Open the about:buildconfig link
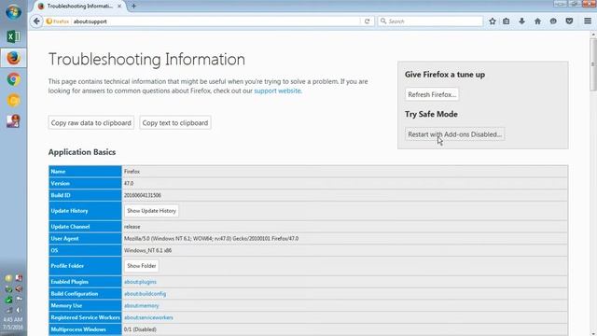 click(146, 294)
